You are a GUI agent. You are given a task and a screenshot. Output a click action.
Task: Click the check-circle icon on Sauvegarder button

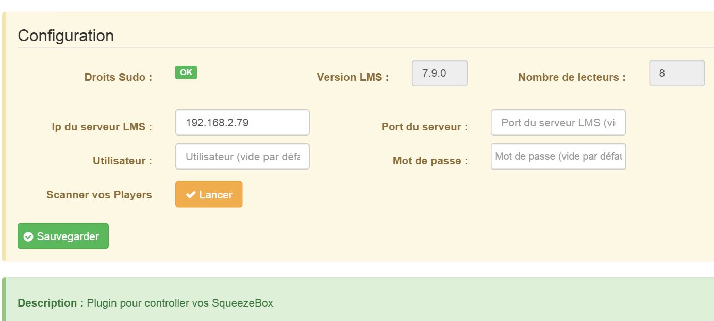28,236
